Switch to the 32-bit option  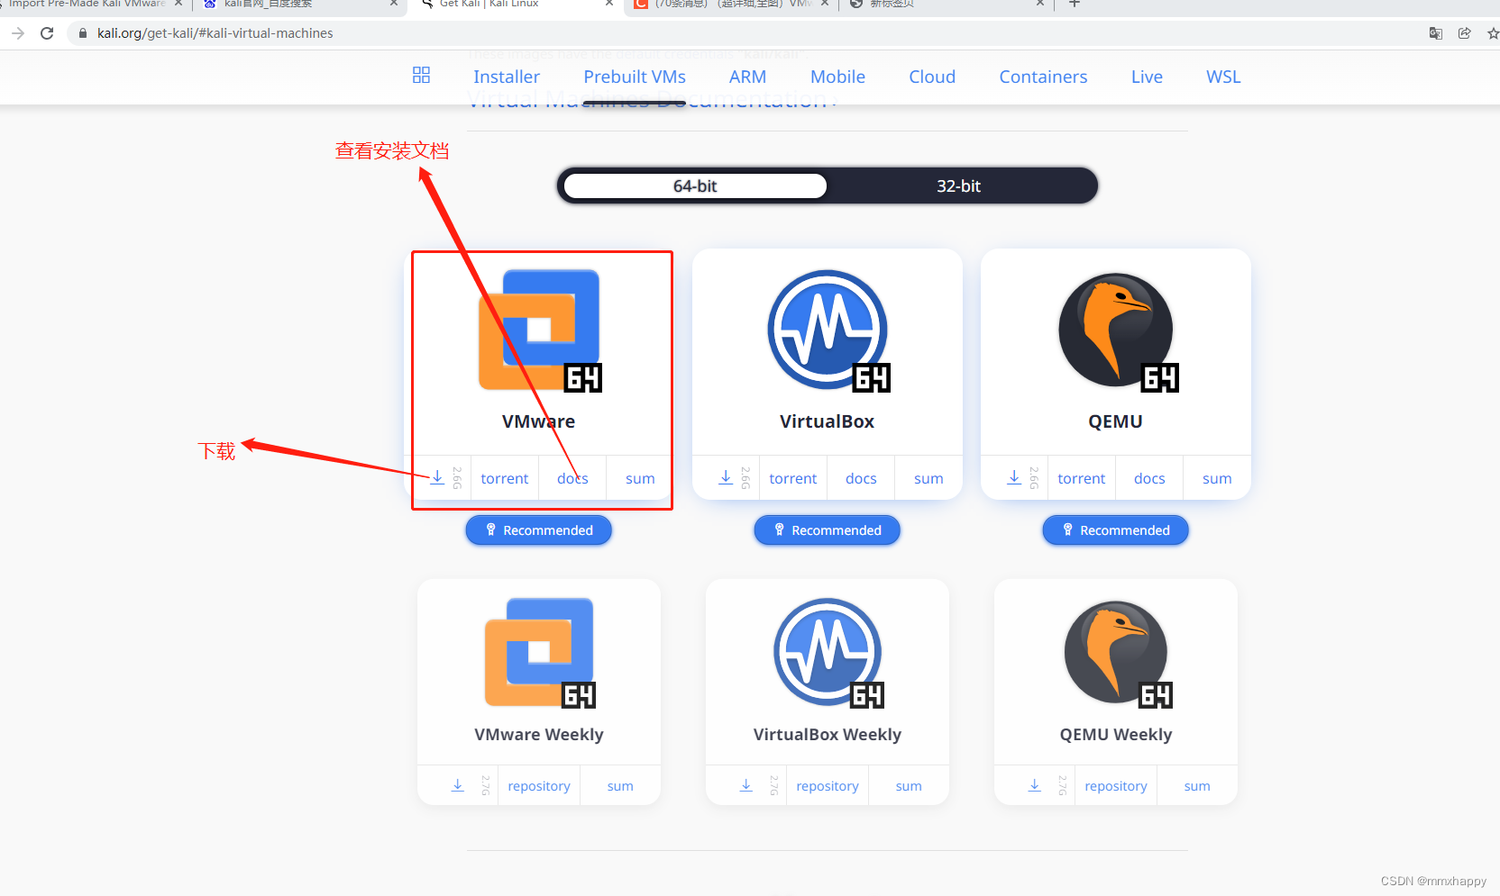tap(958, 186)
